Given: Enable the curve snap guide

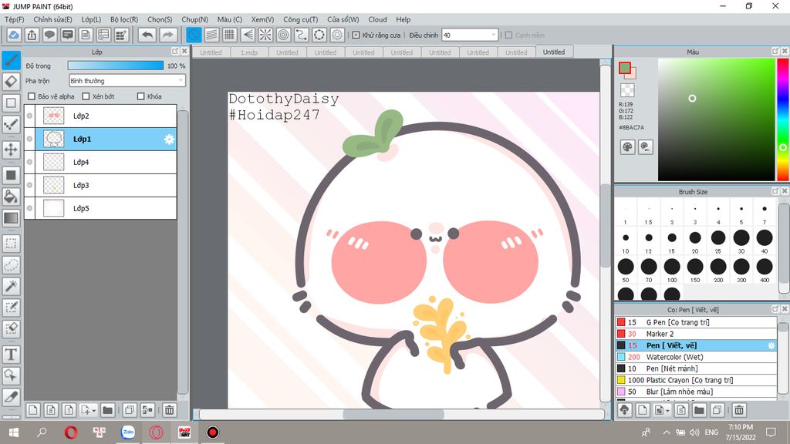Looking at the screenshot, I should click(302, 35).
